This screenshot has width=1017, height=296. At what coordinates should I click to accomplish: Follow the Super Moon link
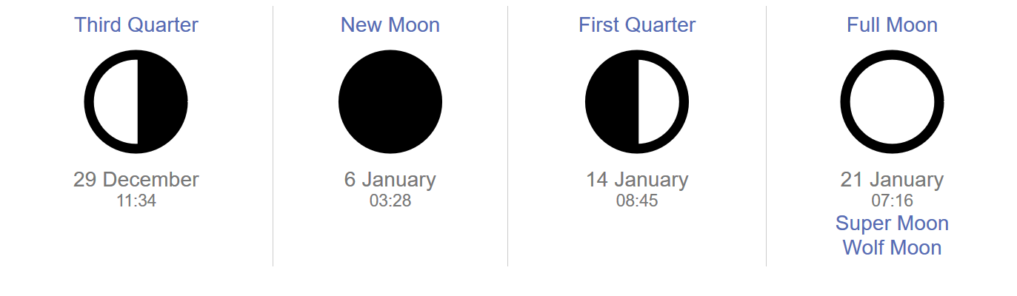point(893,223)
